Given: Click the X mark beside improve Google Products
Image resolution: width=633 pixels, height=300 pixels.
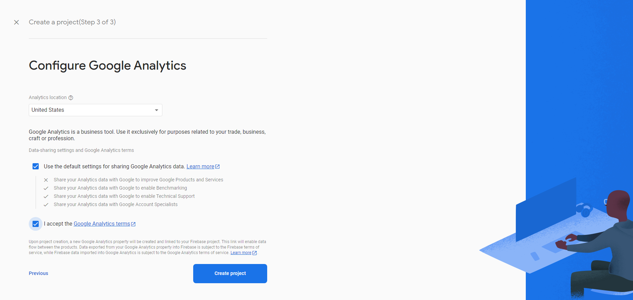Looking at the screenshot, I should click(46, 180).
